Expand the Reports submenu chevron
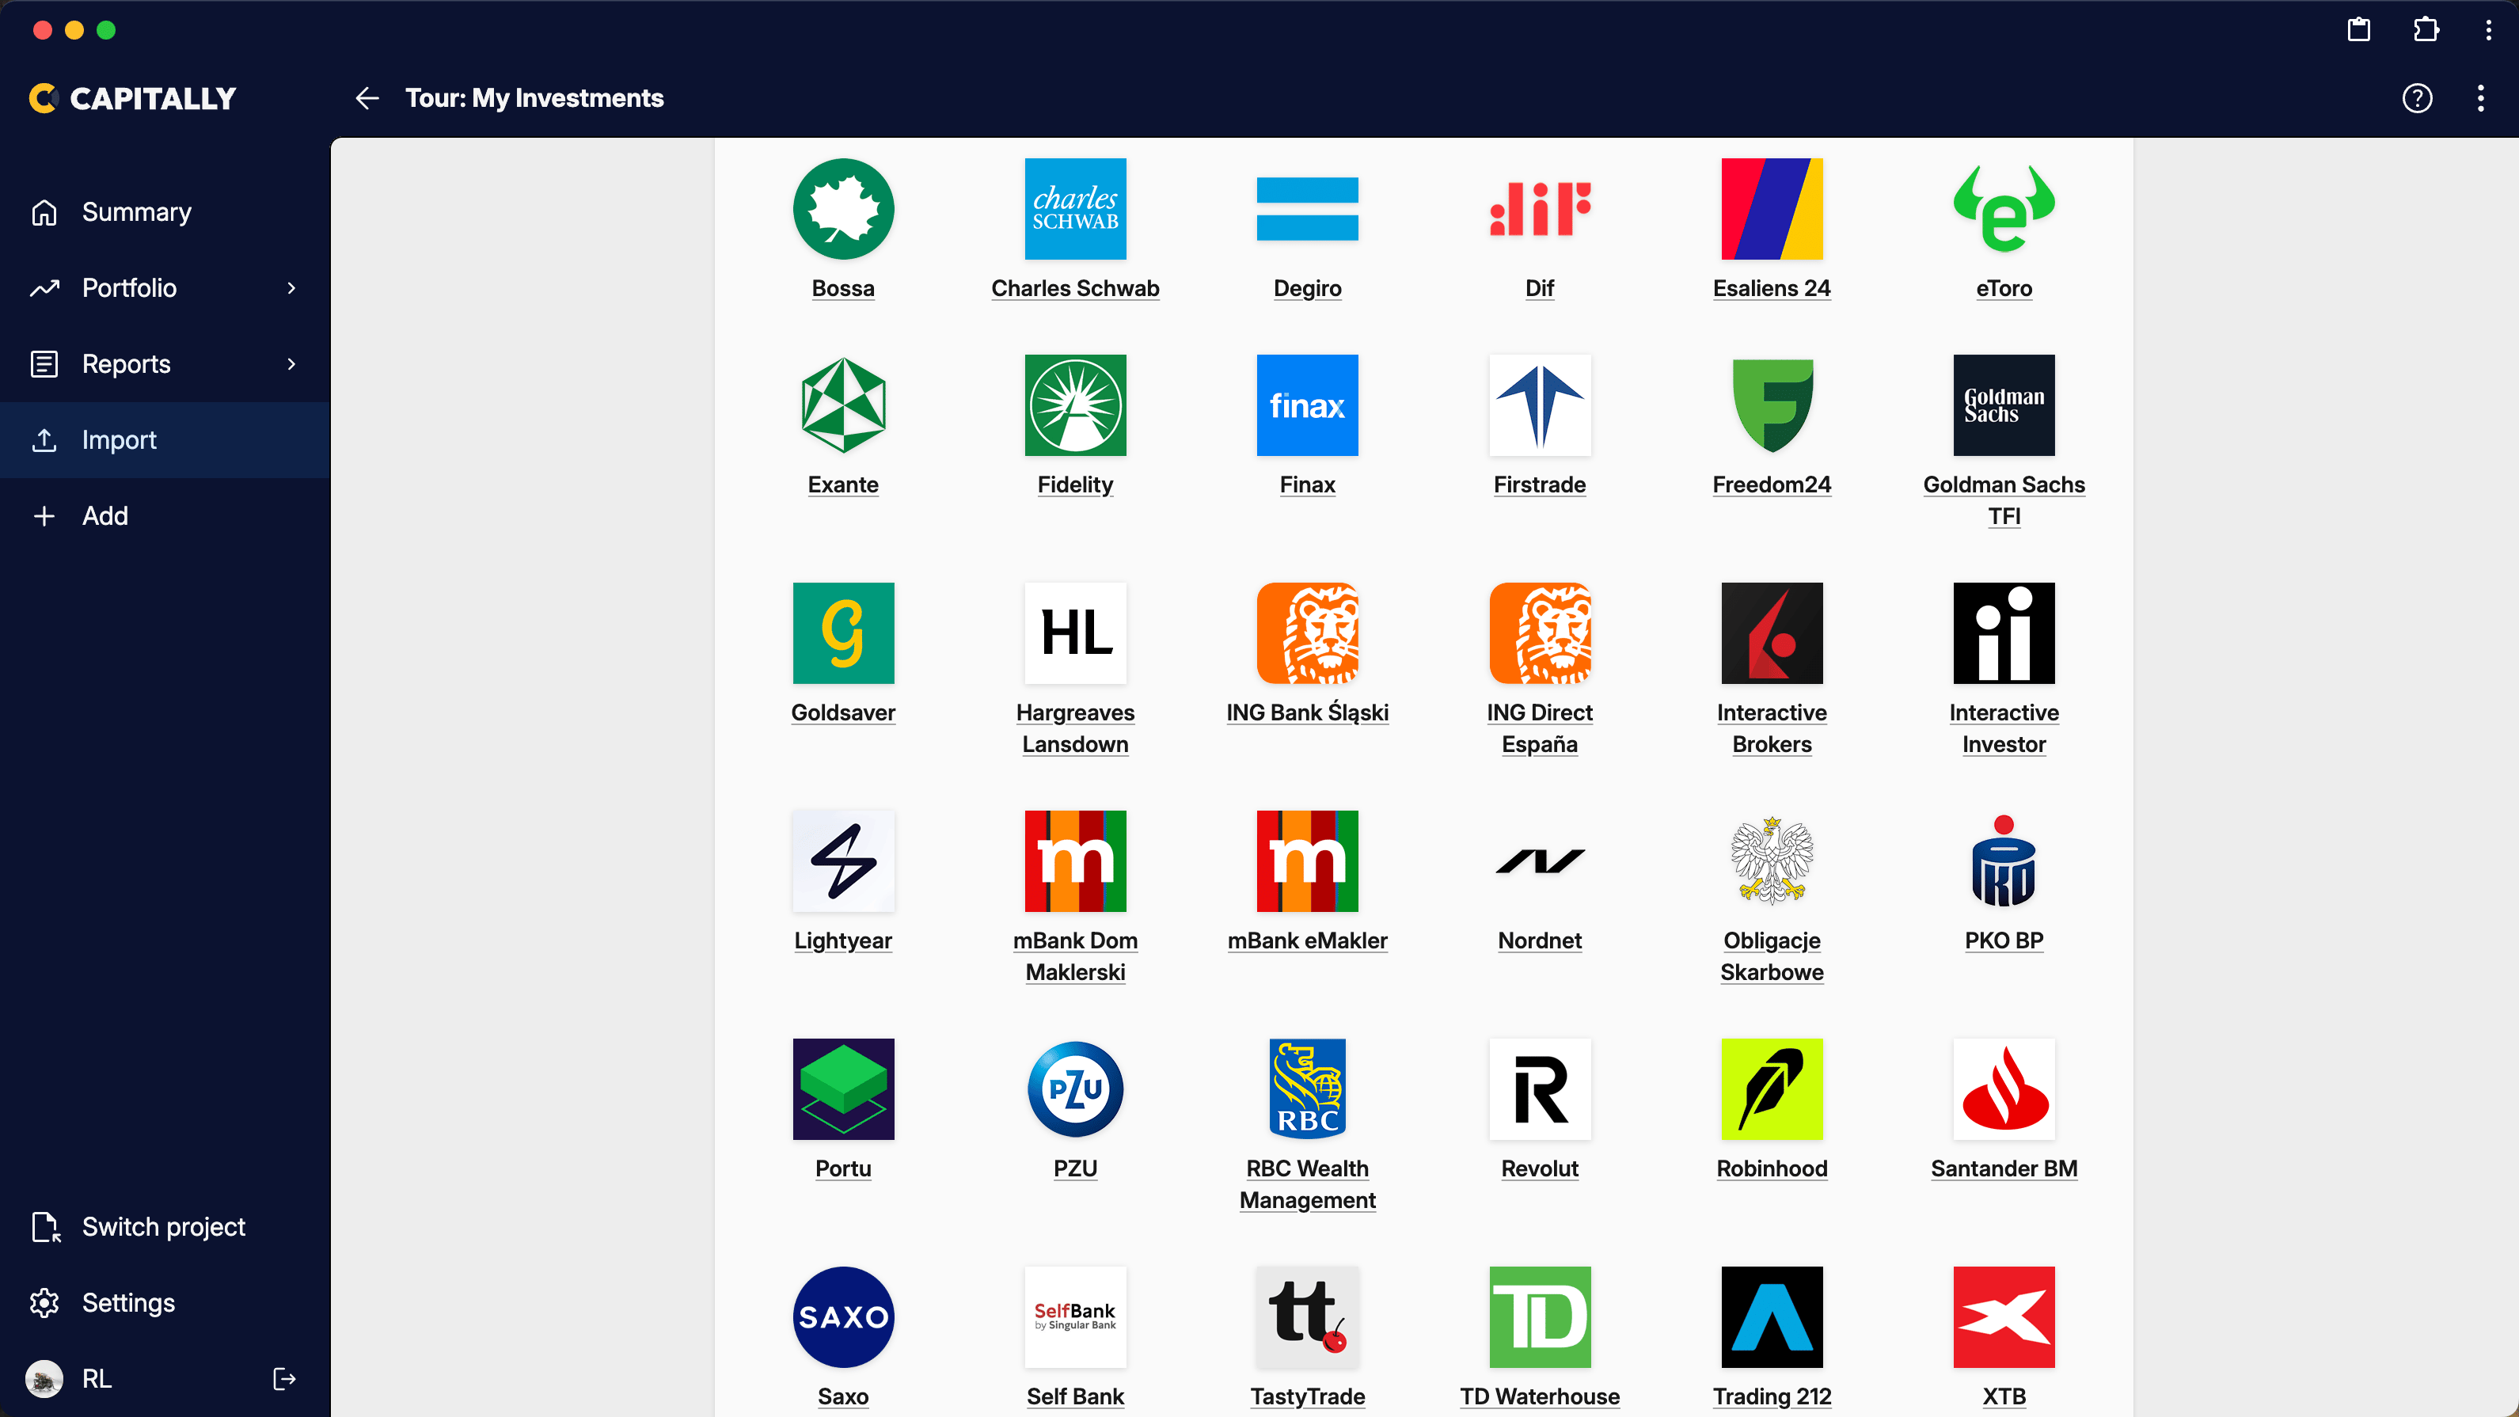The width and height of the screenshot is (2519, 1417). coord(291,364)
